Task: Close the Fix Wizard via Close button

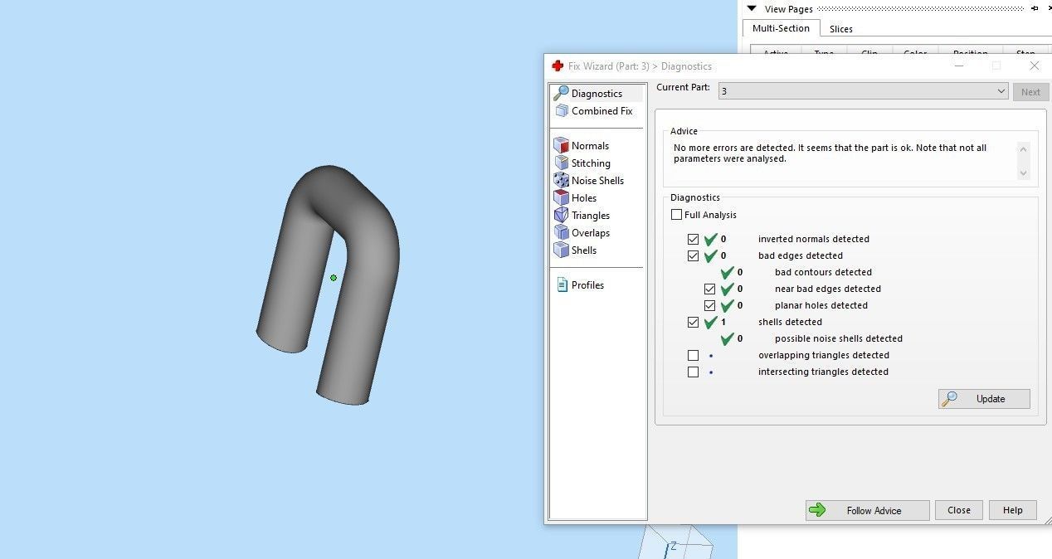Action: click(x=959, y=510)
